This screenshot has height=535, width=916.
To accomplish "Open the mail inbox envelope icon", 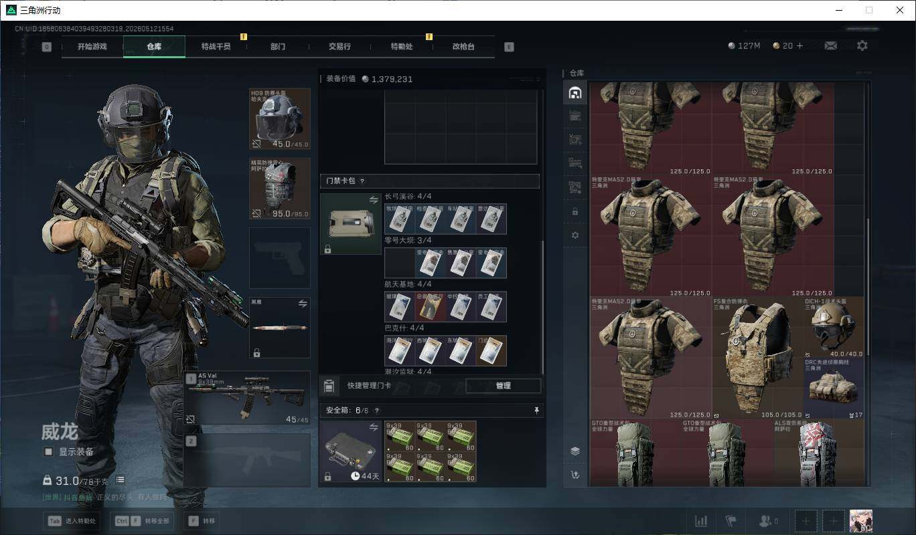I will coord(830,45).
